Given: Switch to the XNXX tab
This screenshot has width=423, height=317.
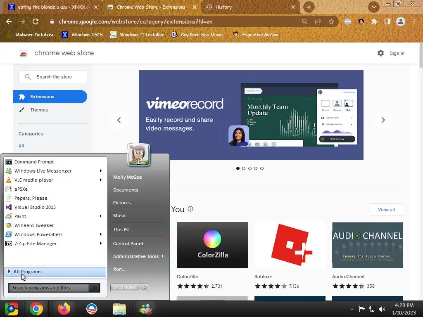Looking at the screenshot, I should tap(53, 7).
